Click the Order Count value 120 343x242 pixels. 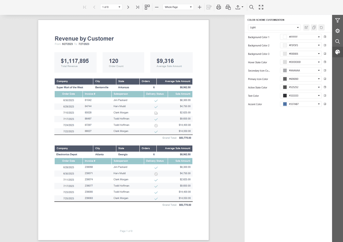[114, 61]
